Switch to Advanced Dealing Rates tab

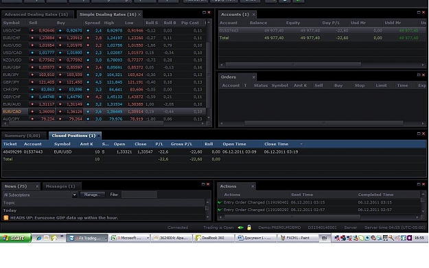tap(38, 14)
